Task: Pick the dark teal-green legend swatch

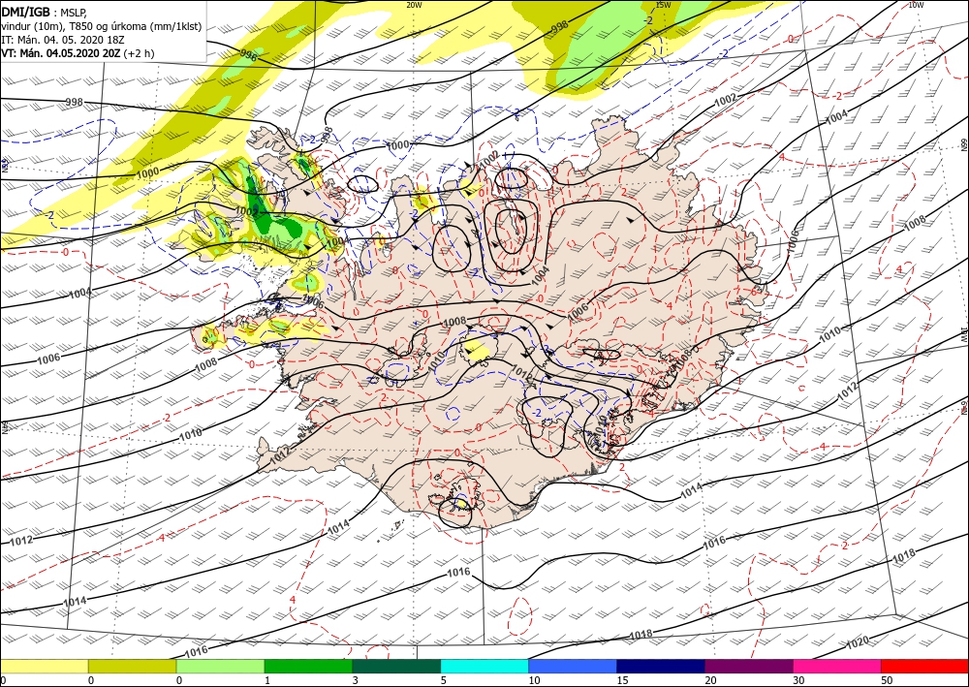Action: pos(396,666)
